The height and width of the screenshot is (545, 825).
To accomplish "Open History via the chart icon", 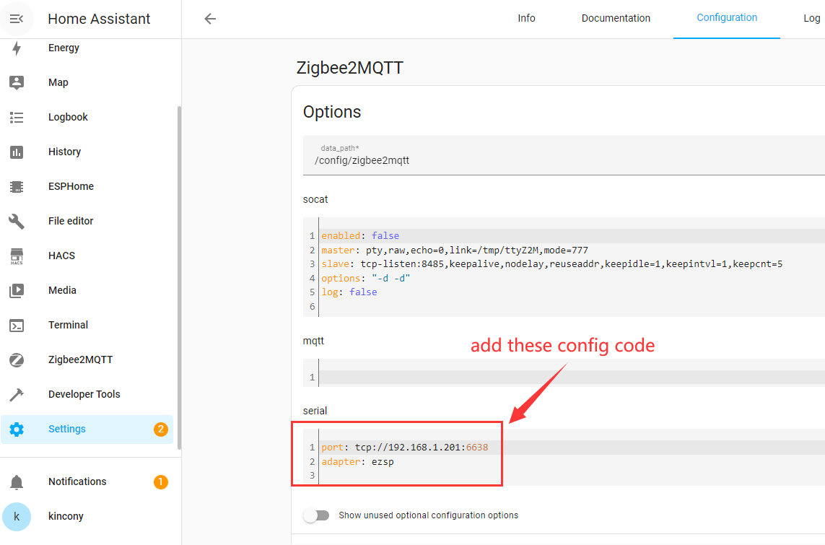I will (x=17, y=152).
